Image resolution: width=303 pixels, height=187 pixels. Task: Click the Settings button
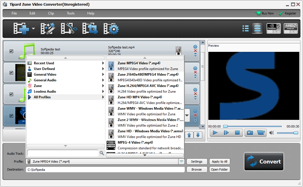197,161
